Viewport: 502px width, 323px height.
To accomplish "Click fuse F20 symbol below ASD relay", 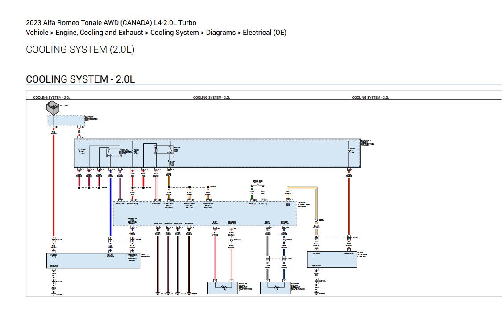I will pos(170,162).
